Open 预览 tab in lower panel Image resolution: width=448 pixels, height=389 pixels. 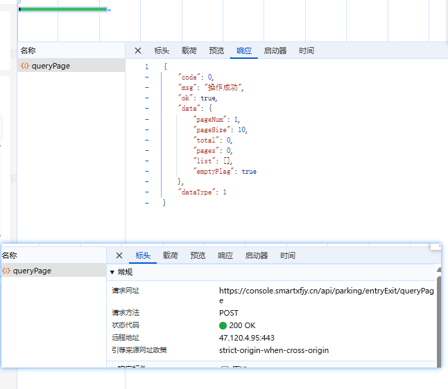point(198,255)
